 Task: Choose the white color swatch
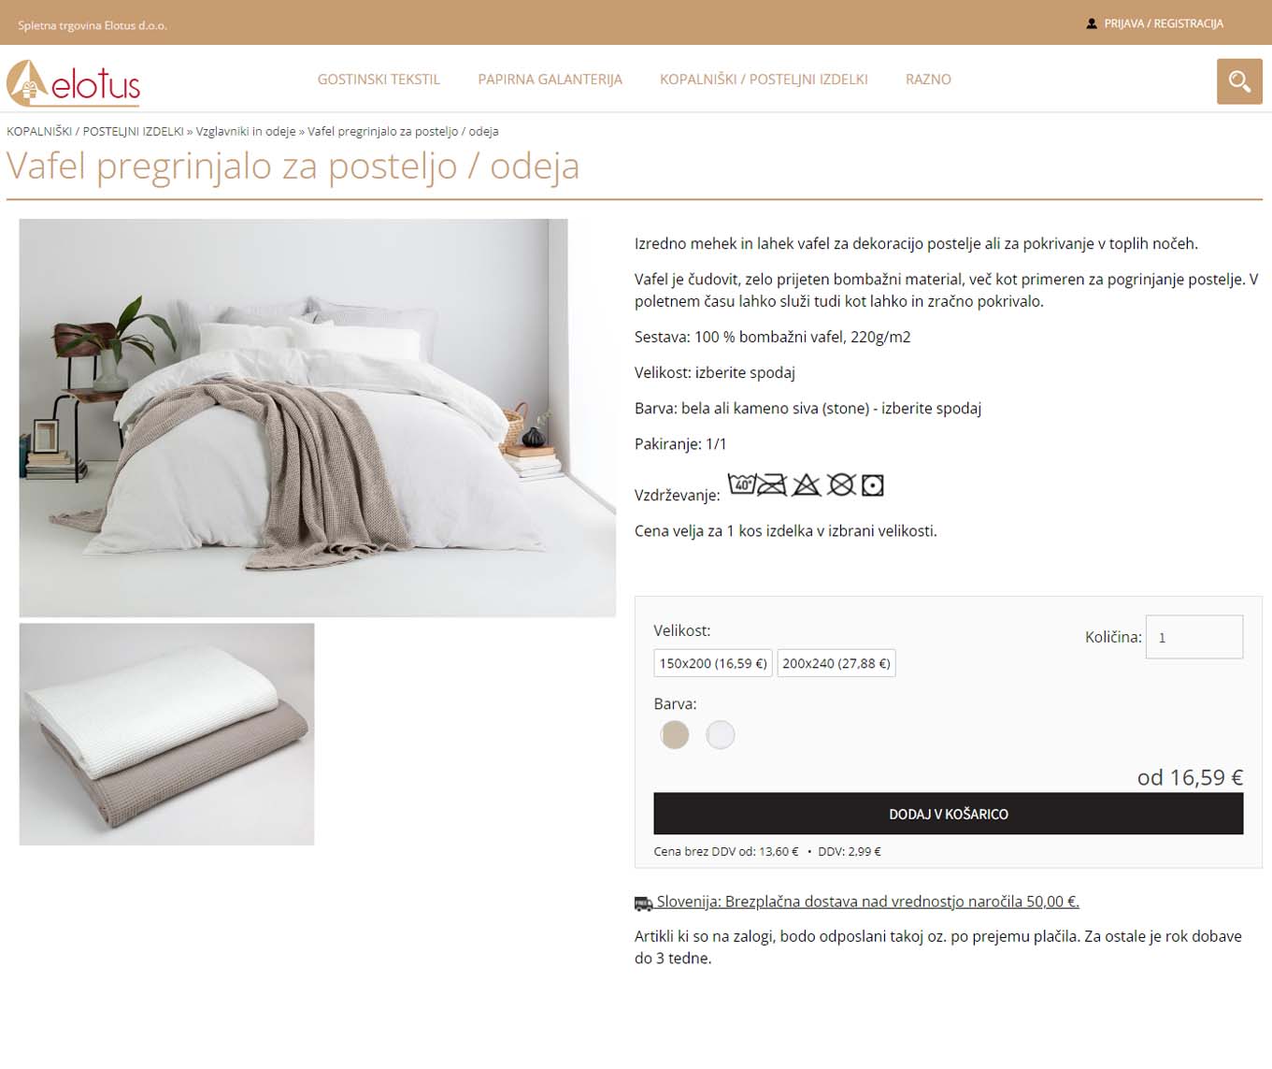(721, 735)
